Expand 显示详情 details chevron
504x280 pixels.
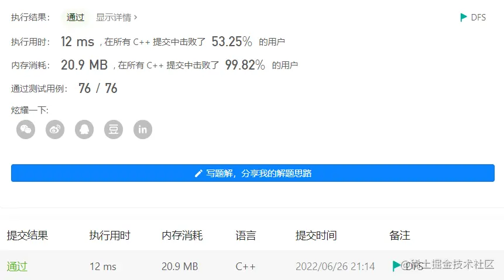136,18
